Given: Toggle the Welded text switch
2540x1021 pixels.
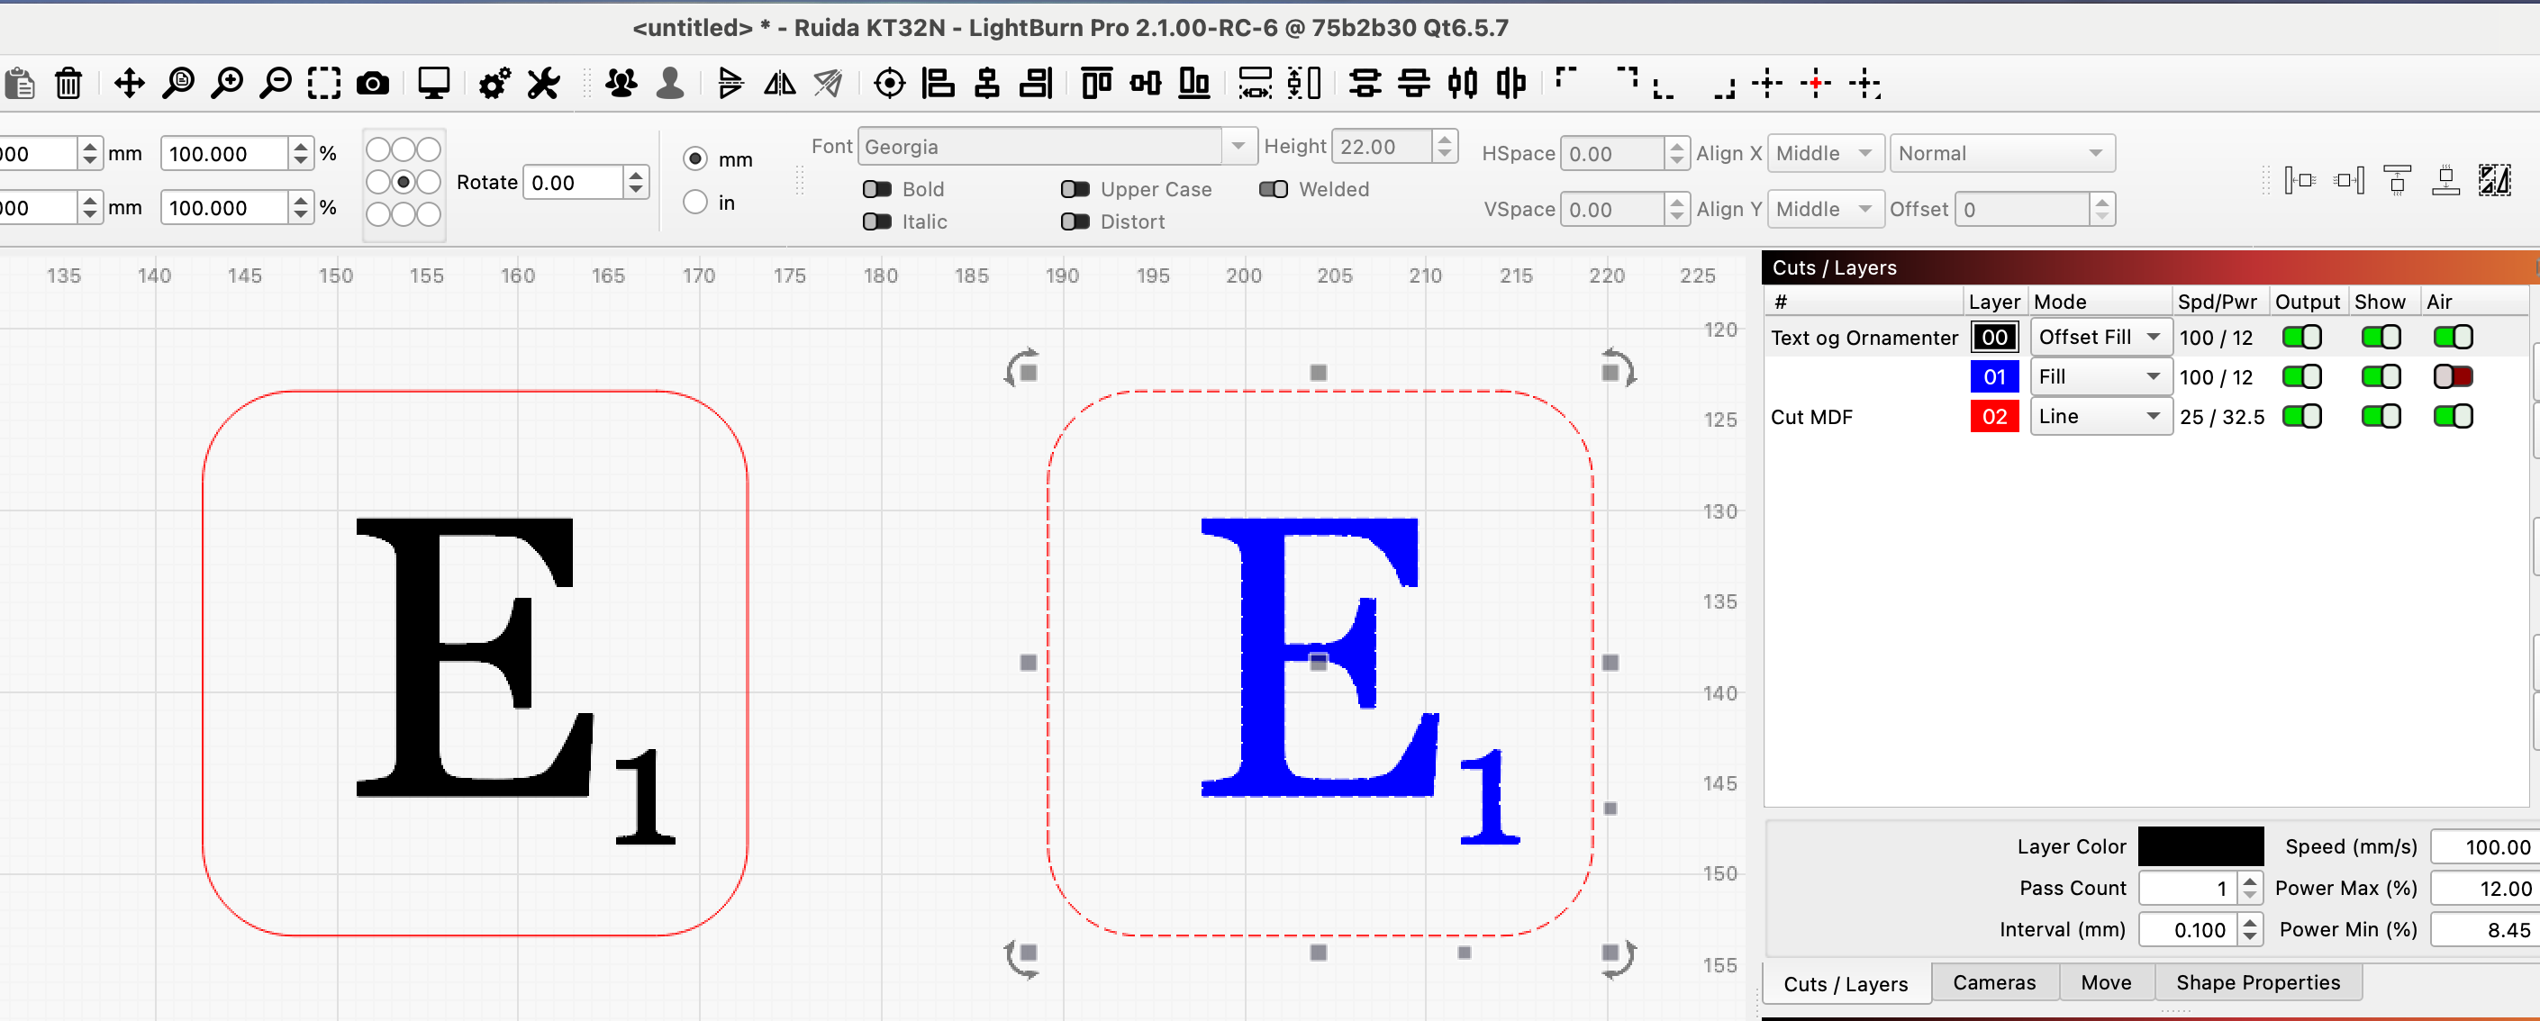Looking at the screenshot, I should pyautogui.click(x=1273, y=189).
